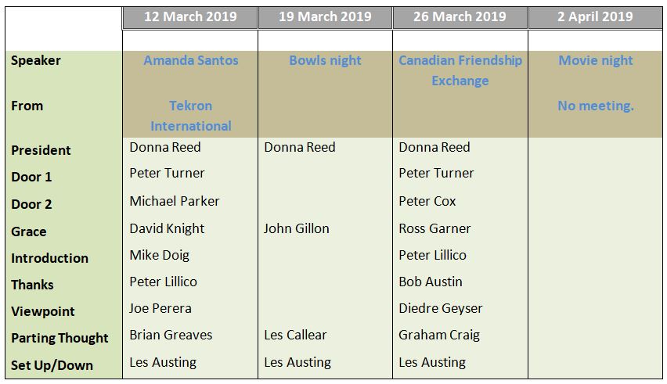
Task: Open the Canadian Friendship Exchange link
Action: [x=460, y=70]
